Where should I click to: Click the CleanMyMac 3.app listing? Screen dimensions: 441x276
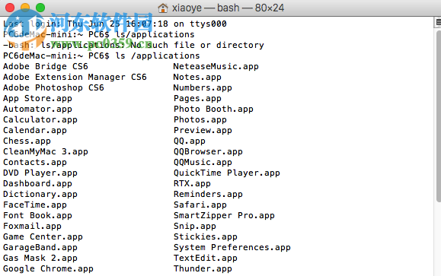46,151
